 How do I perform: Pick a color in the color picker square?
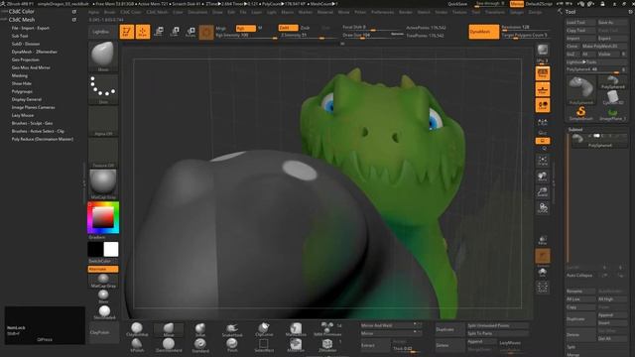(x=103, y=218)
